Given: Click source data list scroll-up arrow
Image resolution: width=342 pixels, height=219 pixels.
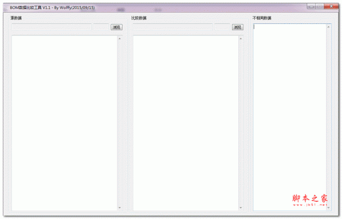Looking at the screenshot, I should coord(120,39).
